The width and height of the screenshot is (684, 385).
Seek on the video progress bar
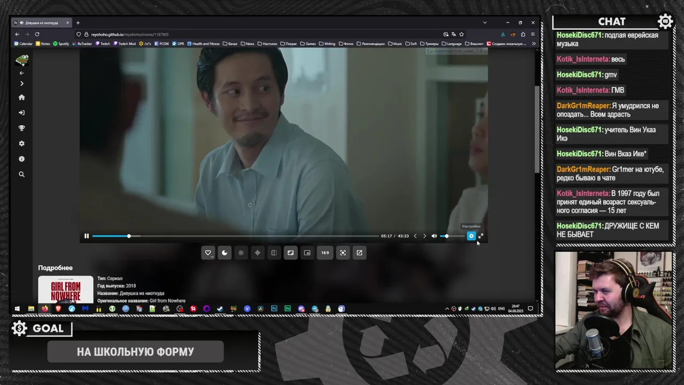click(x=235, y=236)
